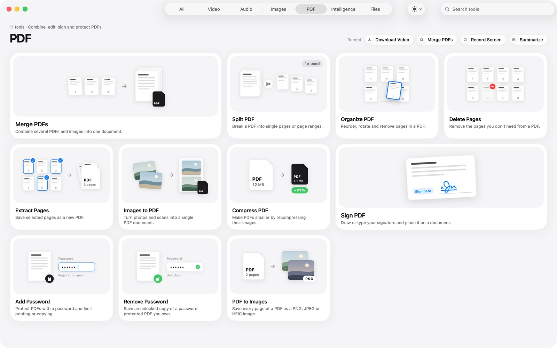Open the Remove Password illustration
This screenshot has height=348, width=557.
click(170, 266)
